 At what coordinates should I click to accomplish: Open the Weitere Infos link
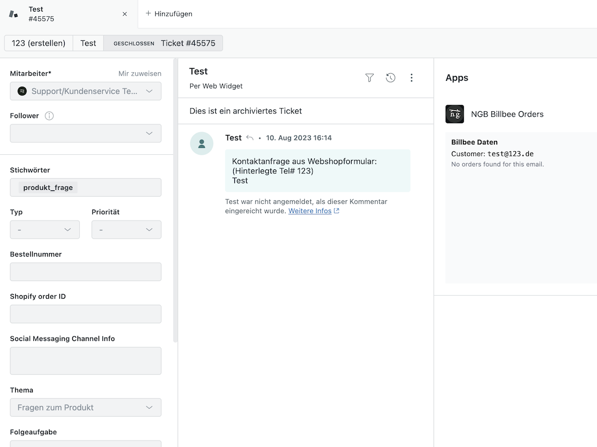(x=310, y=211)
